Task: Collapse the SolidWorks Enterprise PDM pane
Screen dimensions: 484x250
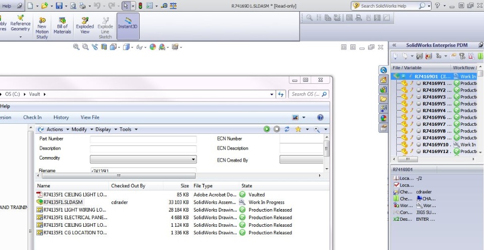Action: click(x=394, y=45)
